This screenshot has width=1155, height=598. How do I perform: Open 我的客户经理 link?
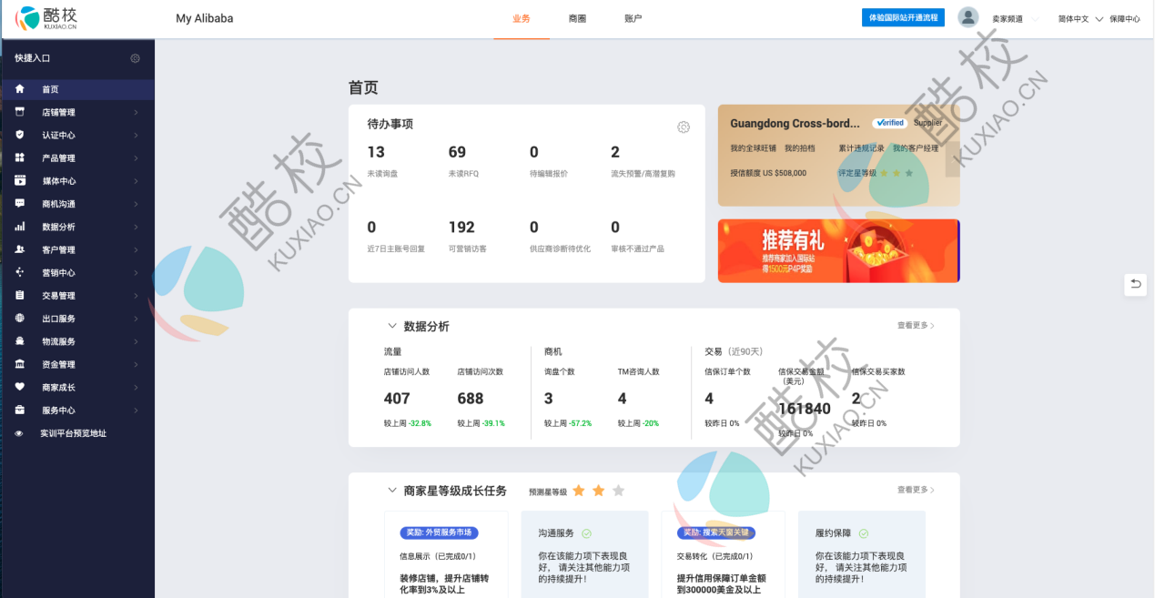pyautogui.click(x=916, y=147)
